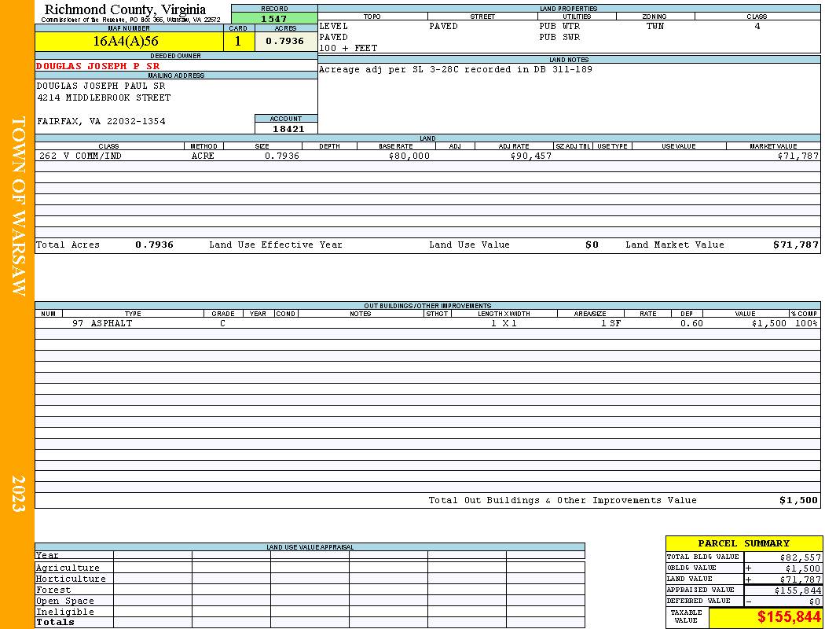The height and width of the screenshot is (629, 825).
Task: Click the class value 4
Action: coord(757,26)
